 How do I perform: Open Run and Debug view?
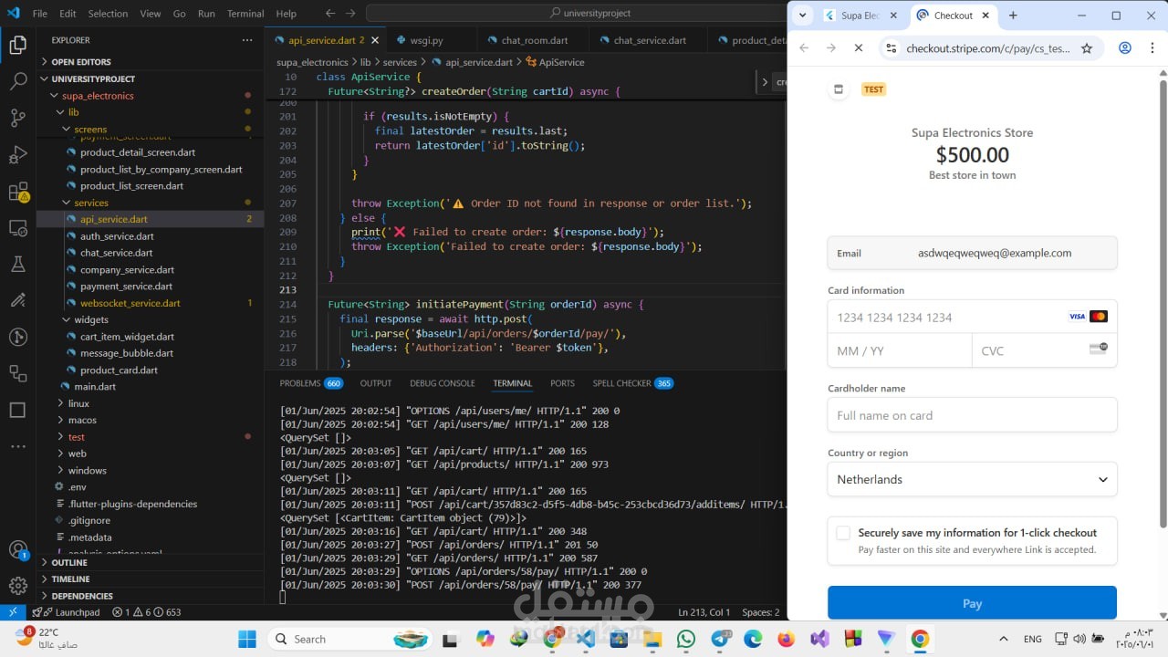tap(17, 154)
